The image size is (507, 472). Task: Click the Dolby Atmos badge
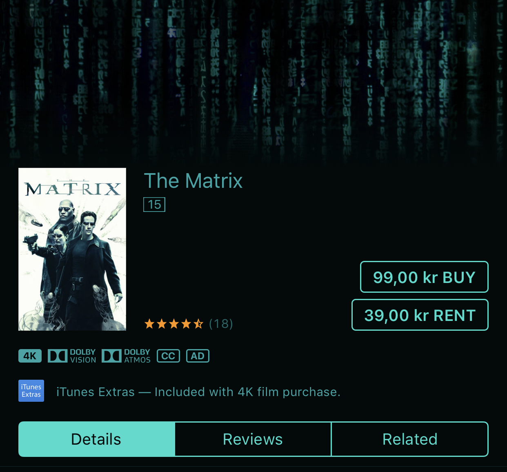coord(126,356)
